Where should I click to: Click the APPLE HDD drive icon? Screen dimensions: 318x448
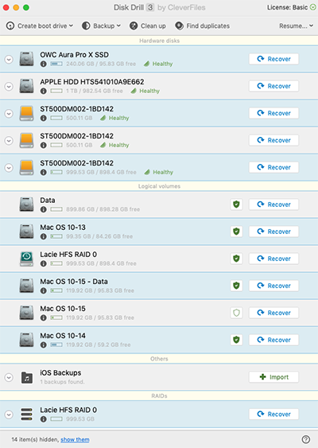[26, 86]
